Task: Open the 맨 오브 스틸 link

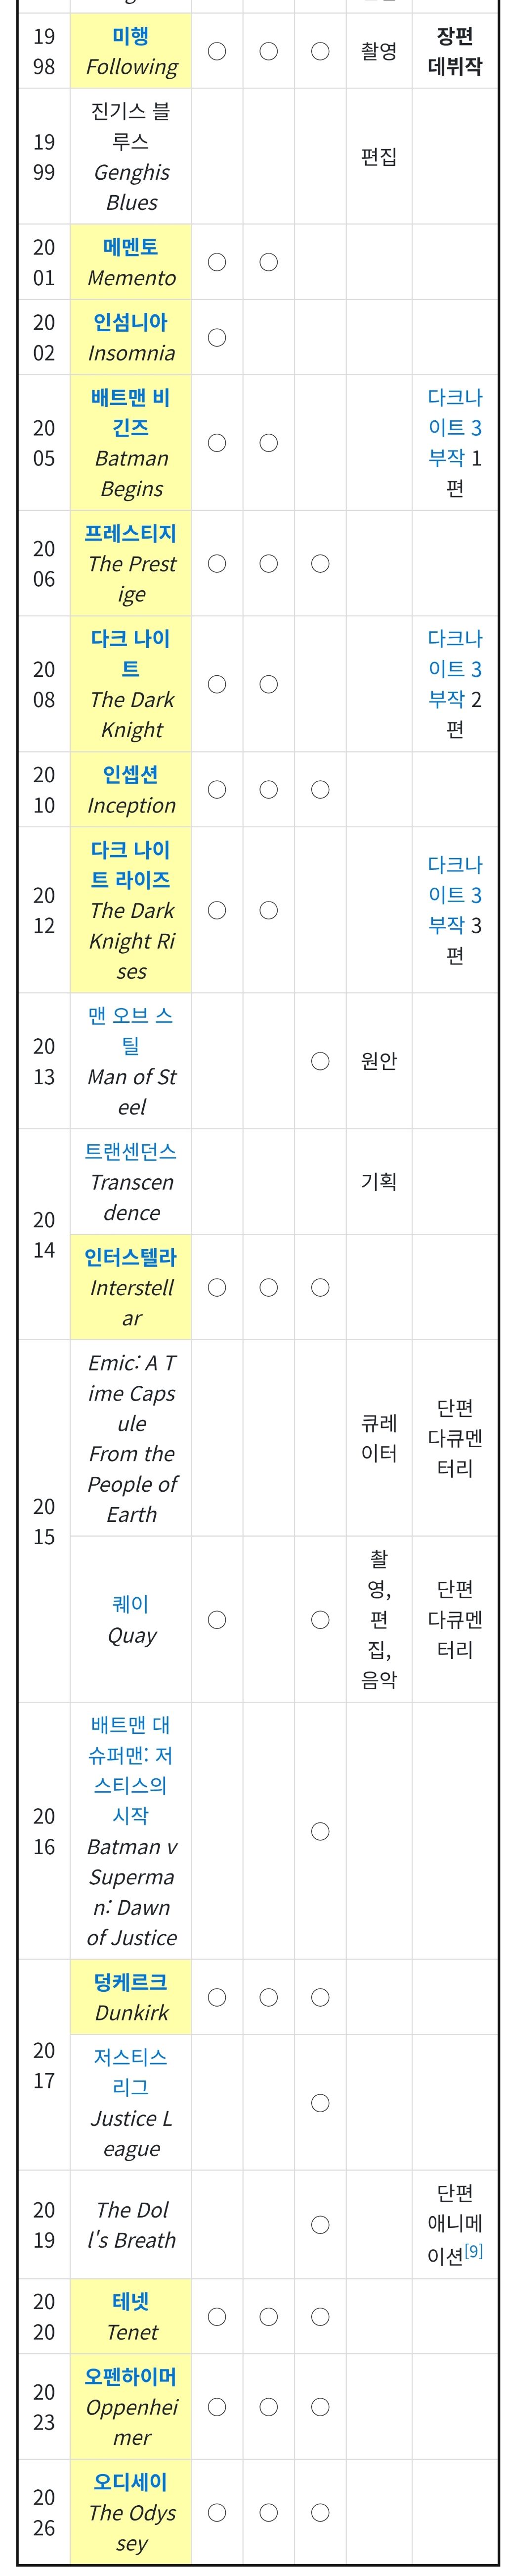Action: [x=131, y=1030]
